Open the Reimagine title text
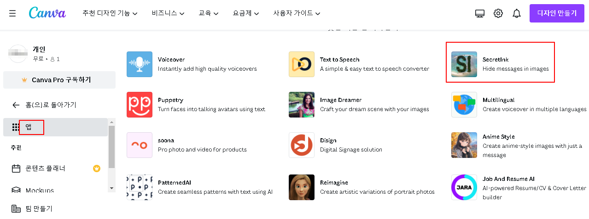This screenshot has width=589, height=219. pyautogui.click(x=334, y=183)
